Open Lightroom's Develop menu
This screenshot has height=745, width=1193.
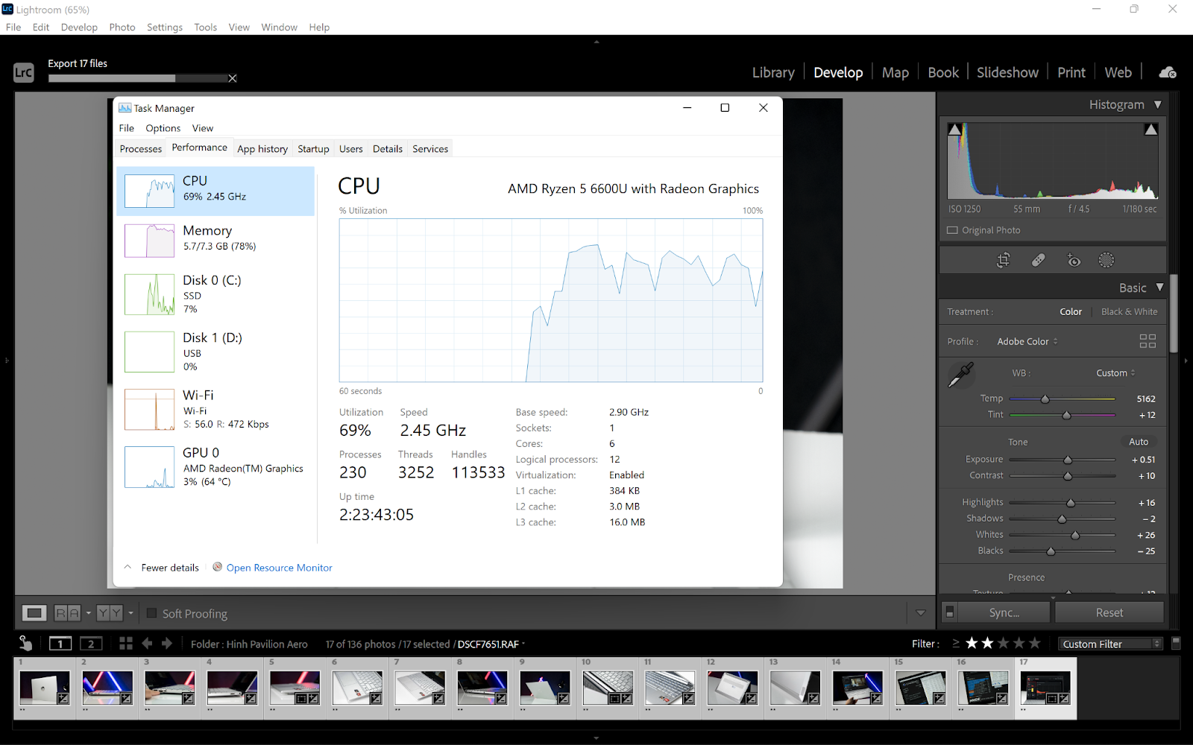point(79,28)
